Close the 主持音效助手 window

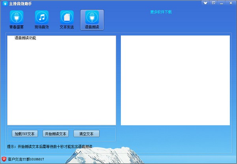(230, 3)
